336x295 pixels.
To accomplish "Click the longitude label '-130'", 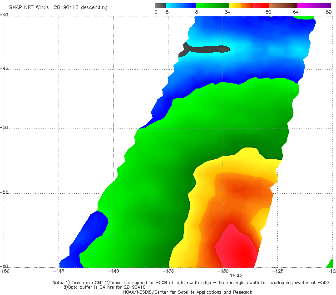I will tap(222, 271).
